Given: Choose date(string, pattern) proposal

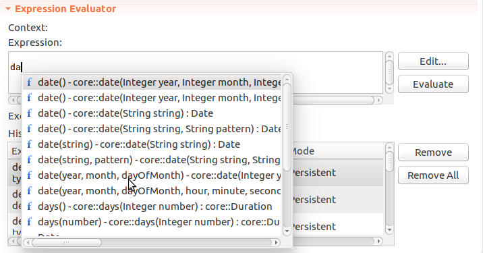Looking at the screenshot, I should tap(152, 160).
